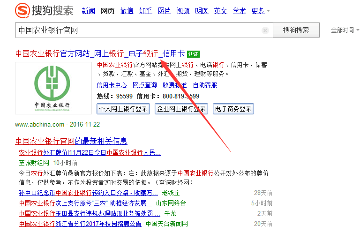
Task: Expand the 更多 dropdown menu
Action: (x=261, y=11)
